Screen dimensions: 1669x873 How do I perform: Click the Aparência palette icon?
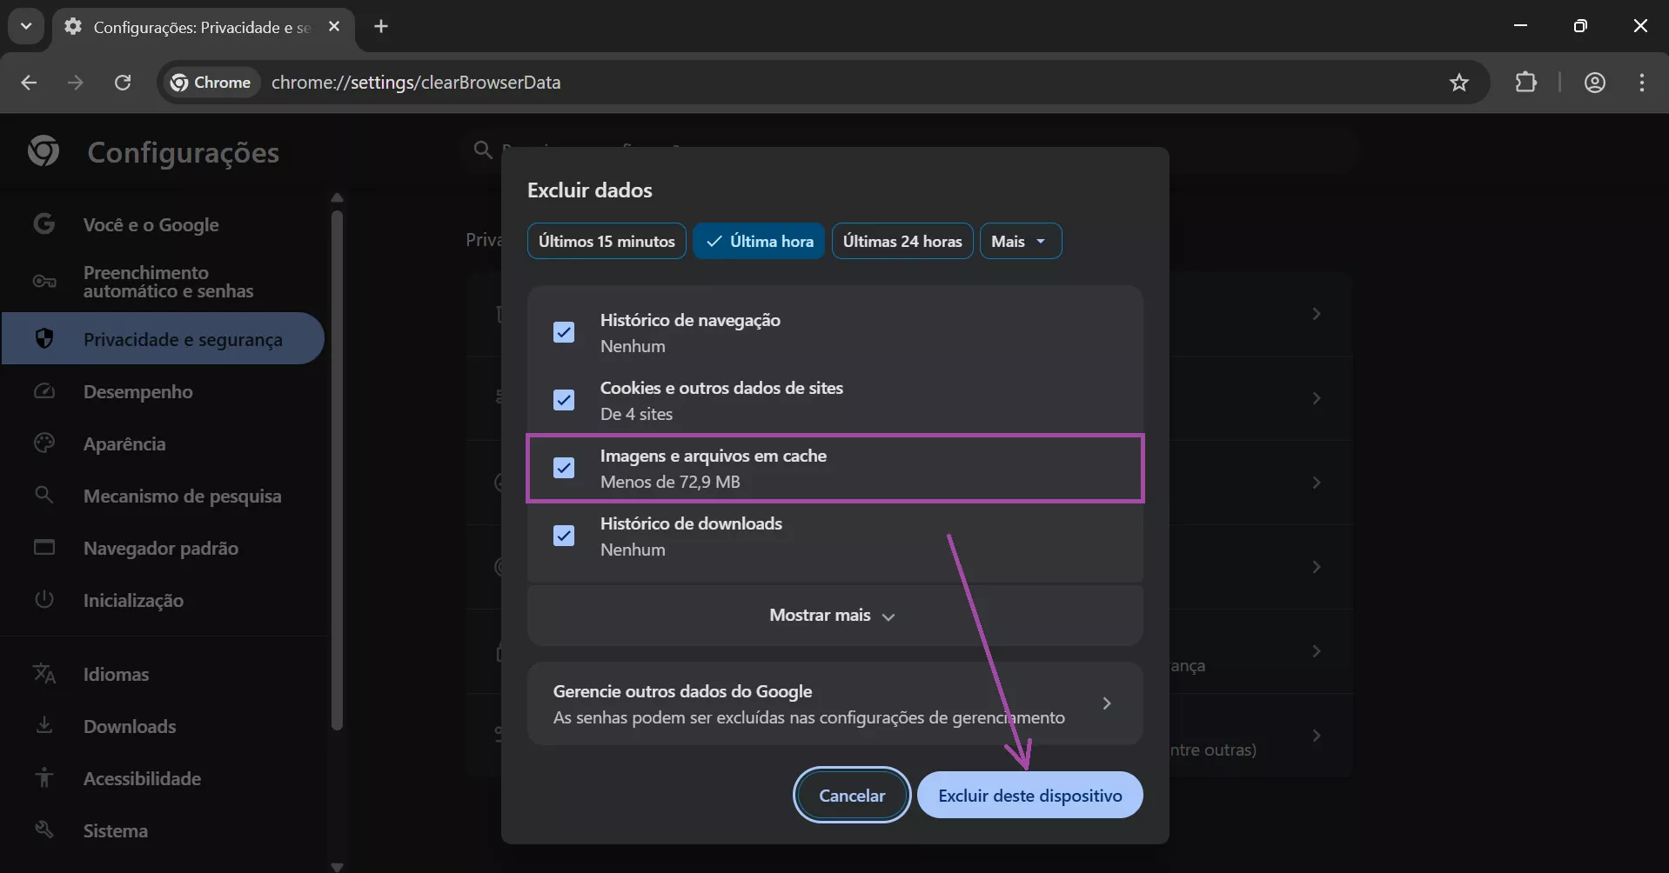44,443
